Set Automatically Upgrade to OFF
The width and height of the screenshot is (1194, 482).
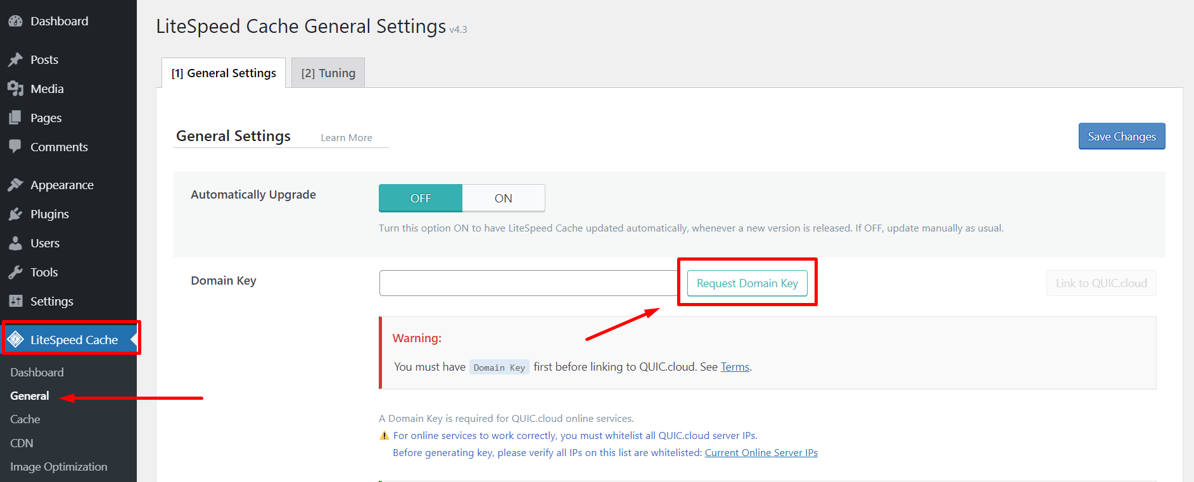[421, 198]
